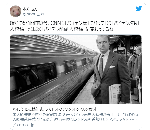Click tweet text line starting 確かに6時間前から
Screen dimensions: 150x130
point(74,23)
